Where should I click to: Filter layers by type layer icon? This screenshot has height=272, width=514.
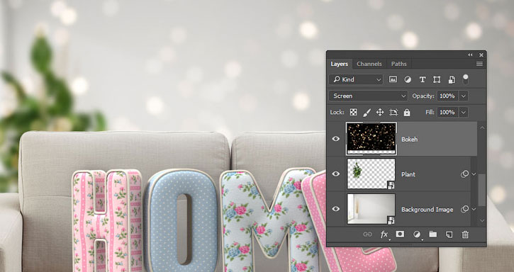tap(423, 79)
